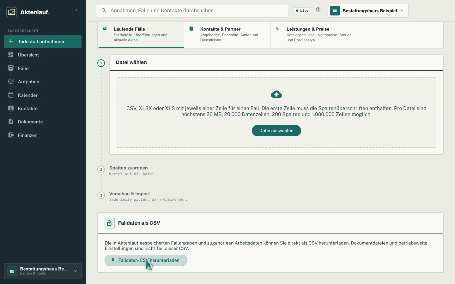Click the BB avatar in the sidebar footer
This screenshot has width=455, height=284.
click(x=12, y=271)
